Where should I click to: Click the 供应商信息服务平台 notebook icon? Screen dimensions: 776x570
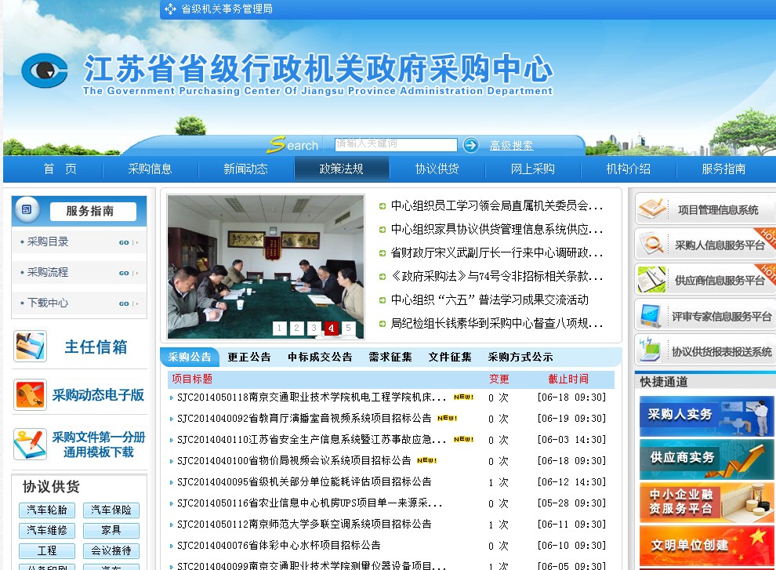(x=652, y=279)
